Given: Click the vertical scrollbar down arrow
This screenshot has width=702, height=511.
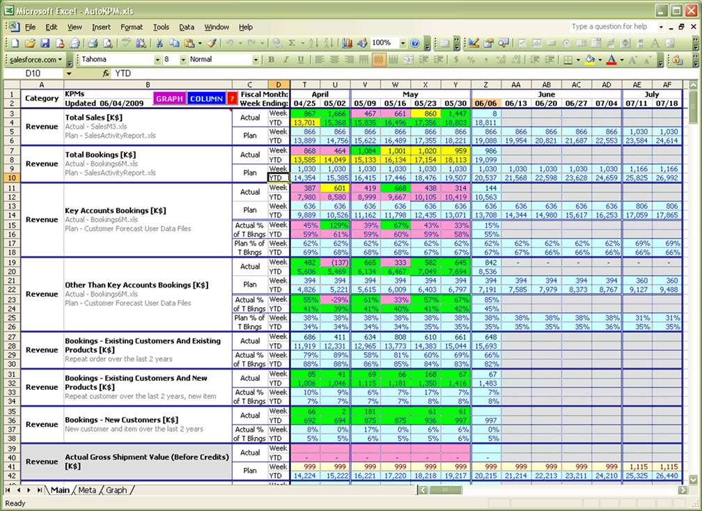Looking at the screenshot, I should (x=693, y=480).
